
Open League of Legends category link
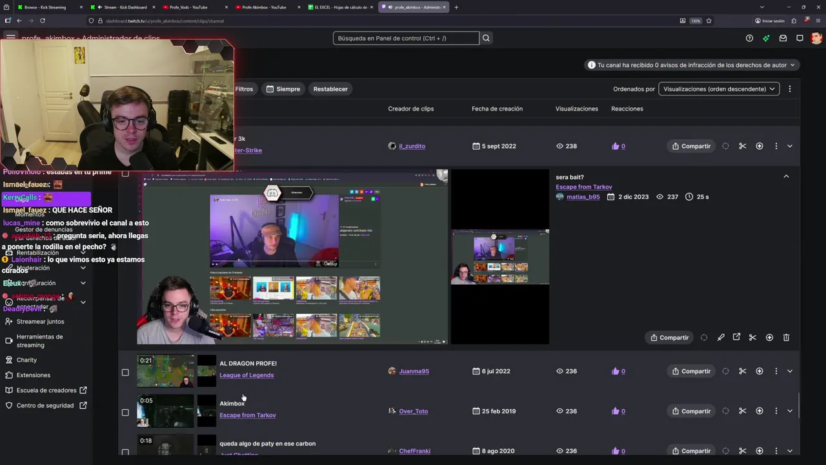coord(247,375)
